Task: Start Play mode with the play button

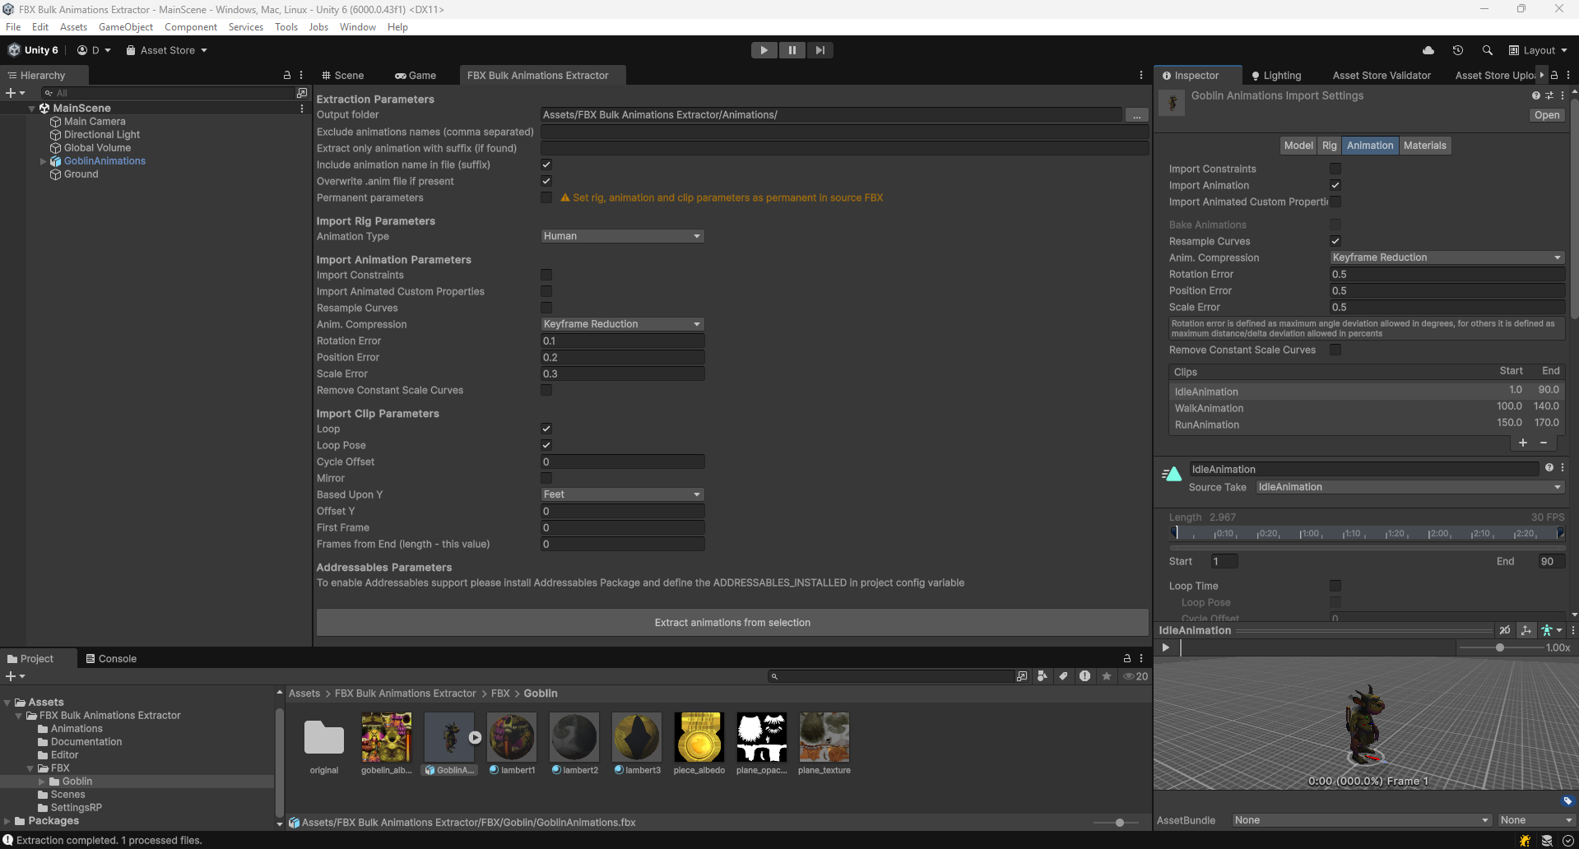Action: (x=764, y=50)
